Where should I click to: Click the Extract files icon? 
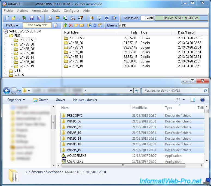[x=89, y=25]
